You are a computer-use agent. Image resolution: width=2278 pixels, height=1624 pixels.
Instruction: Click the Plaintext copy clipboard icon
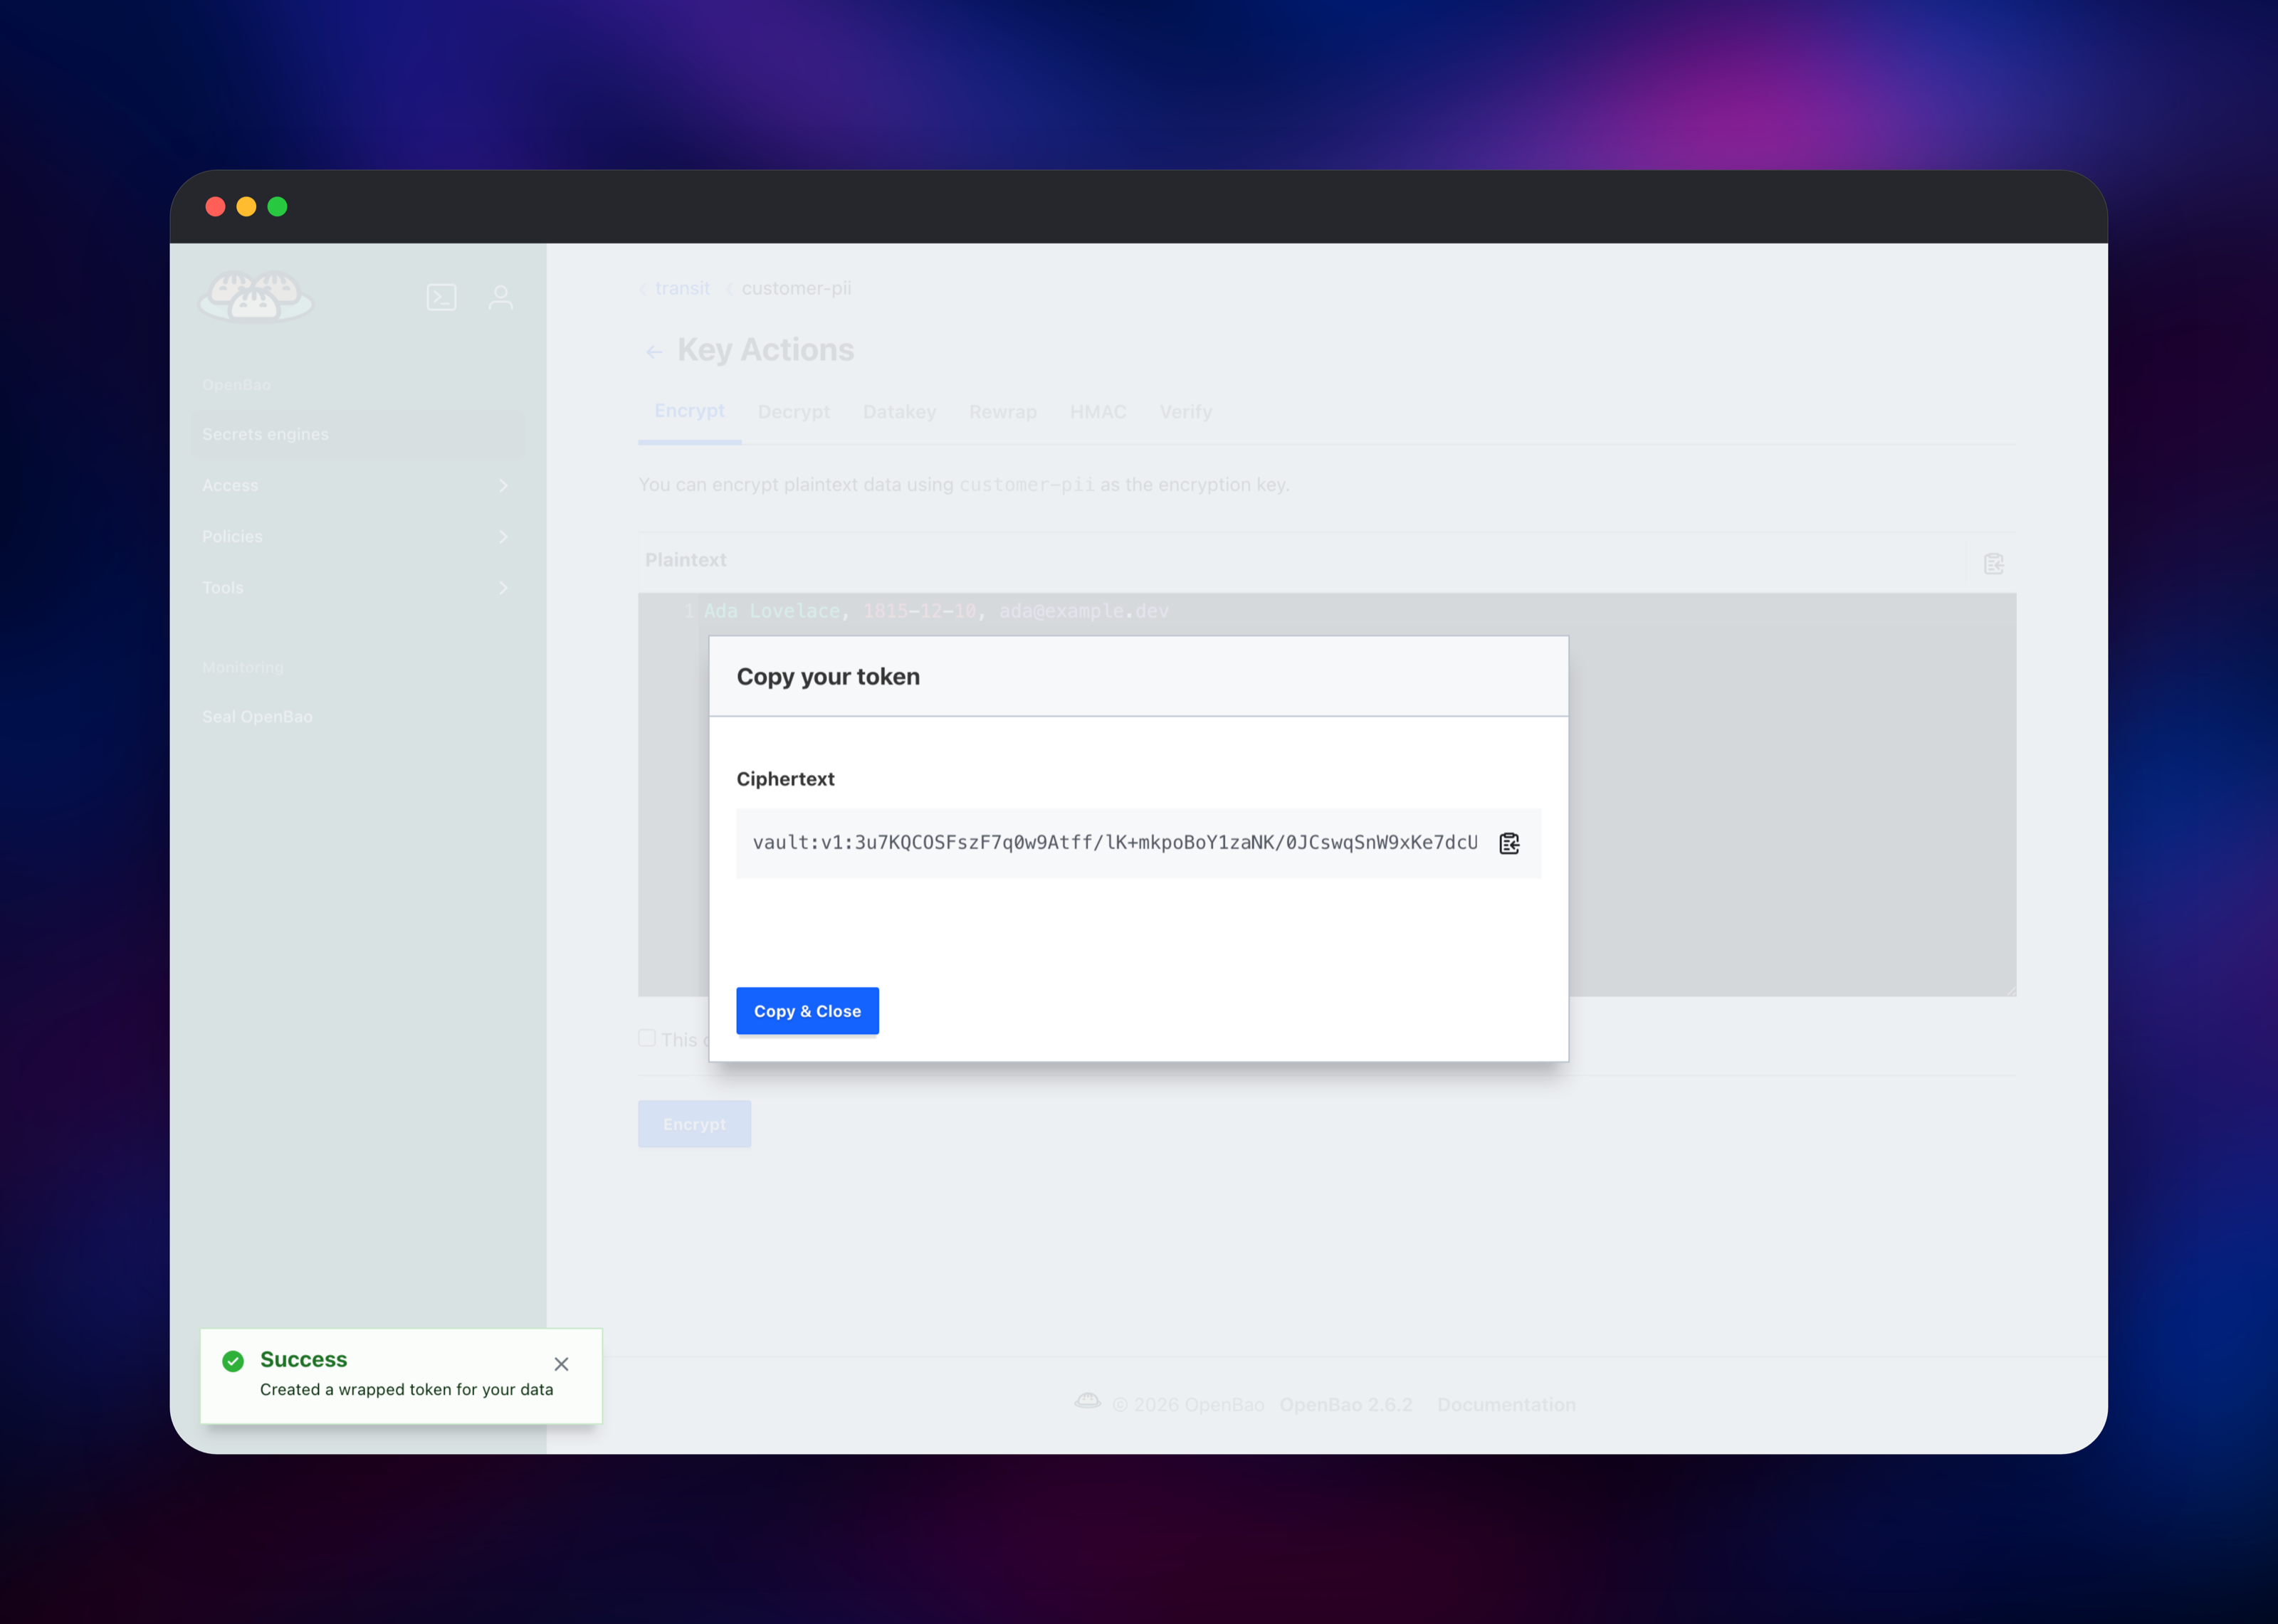coord(1993,563)
